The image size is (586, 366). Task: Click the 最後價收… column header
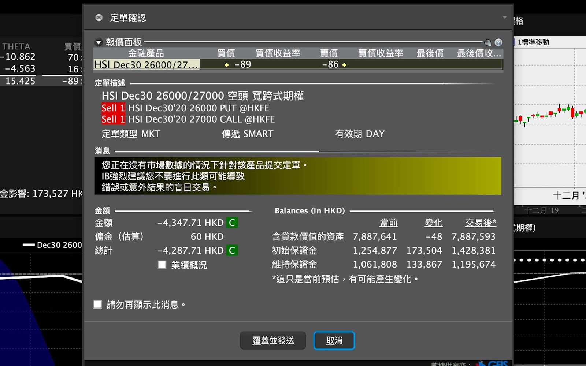coord(479,53)
